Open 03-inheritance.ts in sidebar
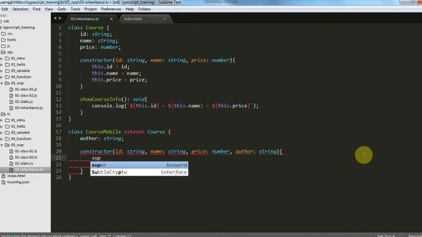422x237 pixels. [29, 170]
